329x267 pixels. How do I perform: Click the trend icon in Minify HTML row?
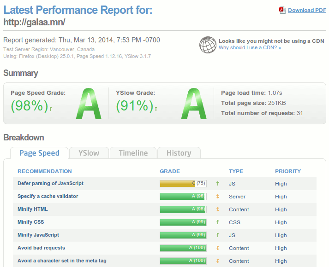[x=218, y=209]
